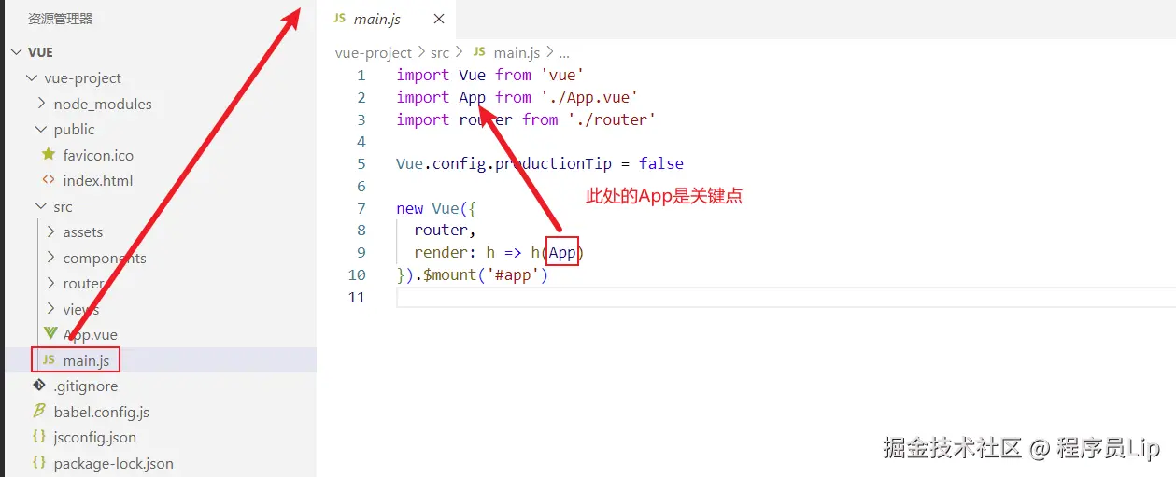Click the render keyword on line 9
Screen dimensions: 1176x477
(441, 253)
